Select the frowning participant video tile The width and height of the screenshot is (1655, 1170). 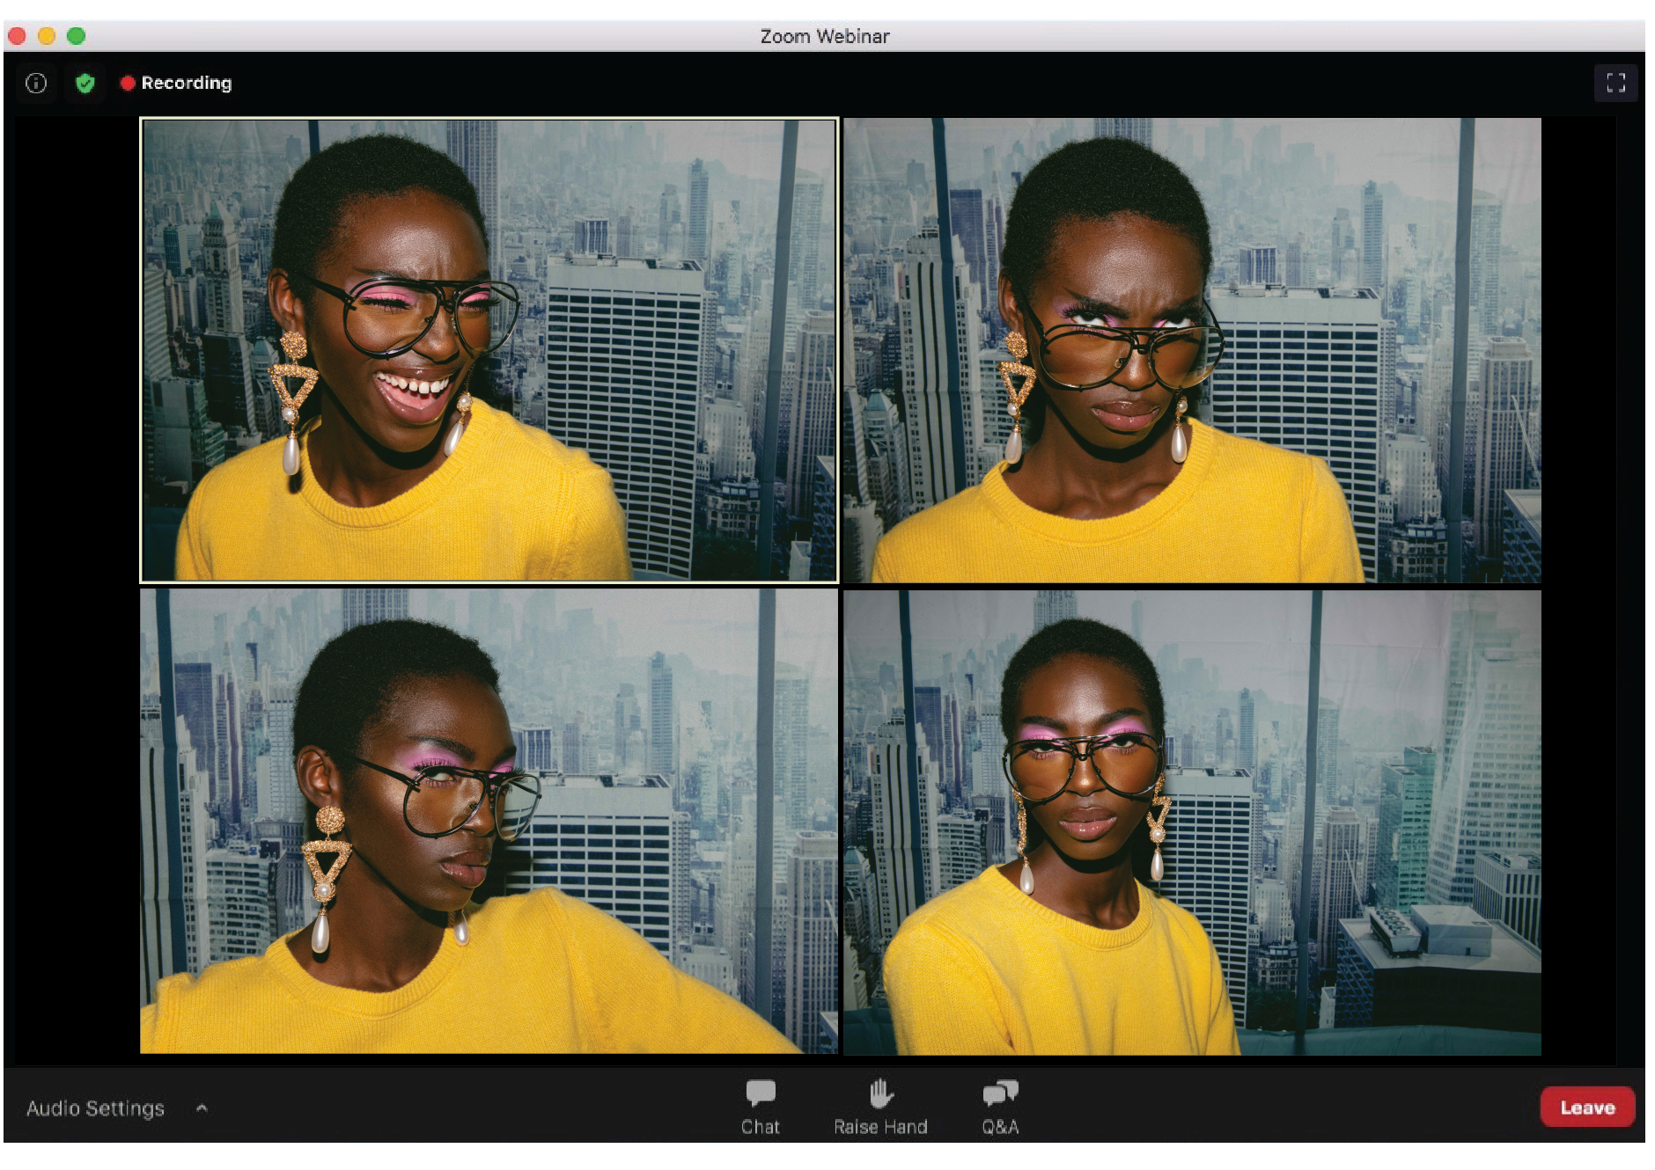point(1192,350)
